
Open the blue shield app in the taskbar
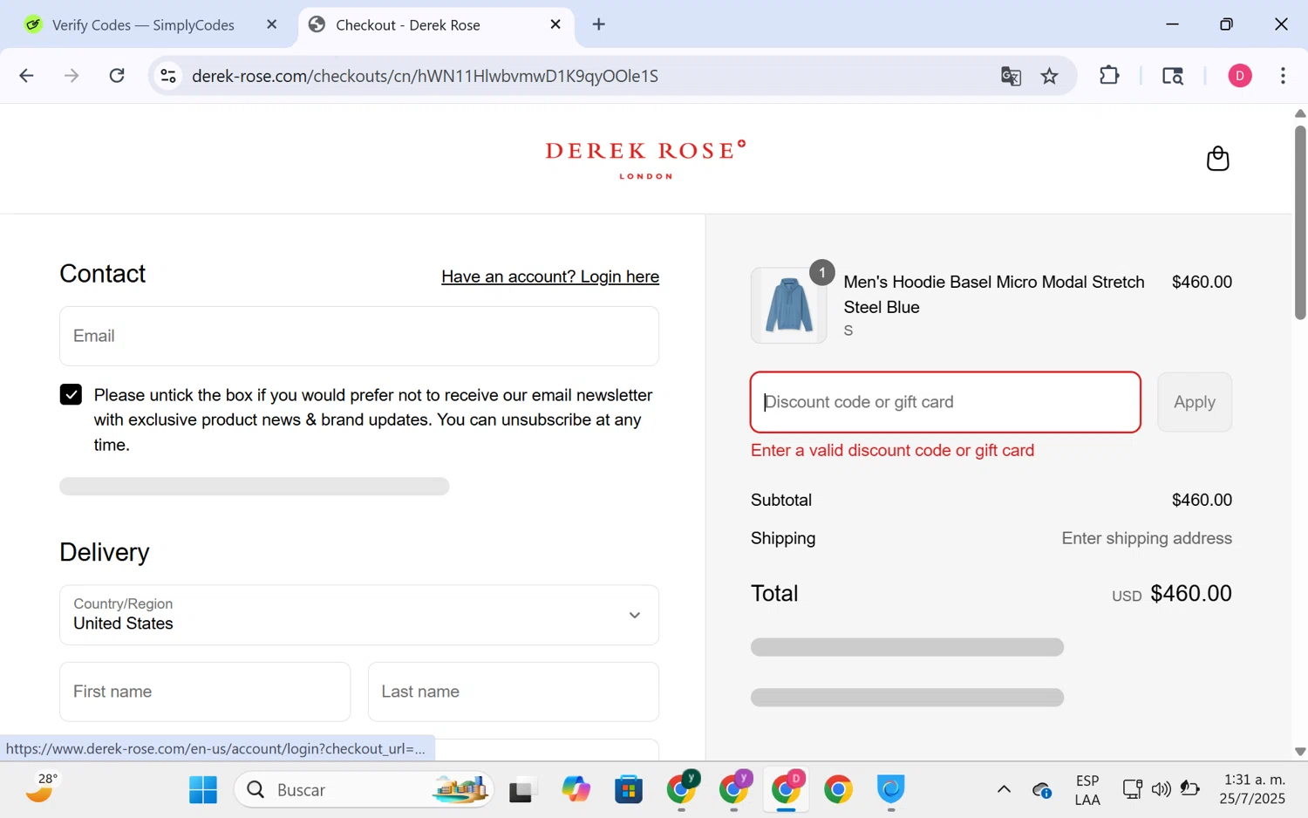coord(890,789)
